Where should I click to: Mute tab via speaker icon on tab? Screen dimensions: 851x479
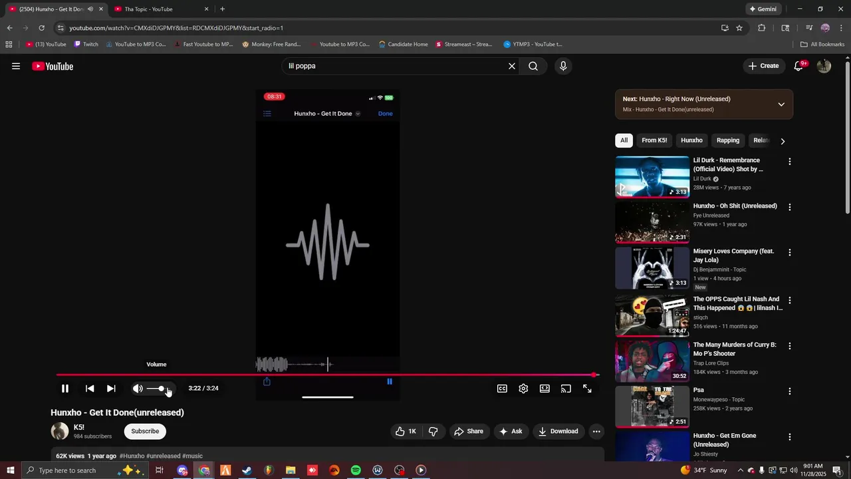point(90,9)
